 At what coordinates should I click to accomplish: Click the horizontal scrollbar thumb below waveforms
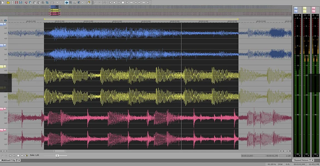pos(60,151)
